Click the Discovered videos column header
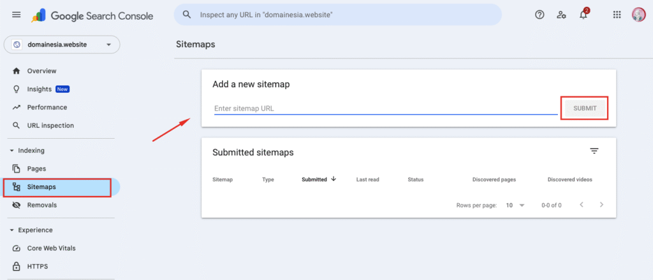Viewport: 653px width, 280px height. click(569, 179)
